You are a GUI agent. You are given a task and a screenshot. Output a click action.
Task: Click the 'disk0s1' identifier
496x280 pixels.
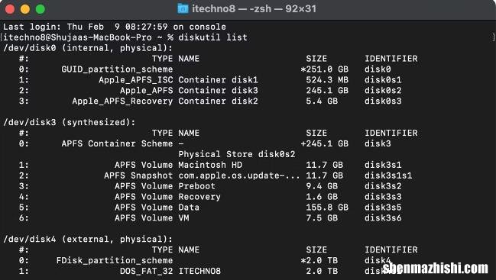tap(383, 79)
